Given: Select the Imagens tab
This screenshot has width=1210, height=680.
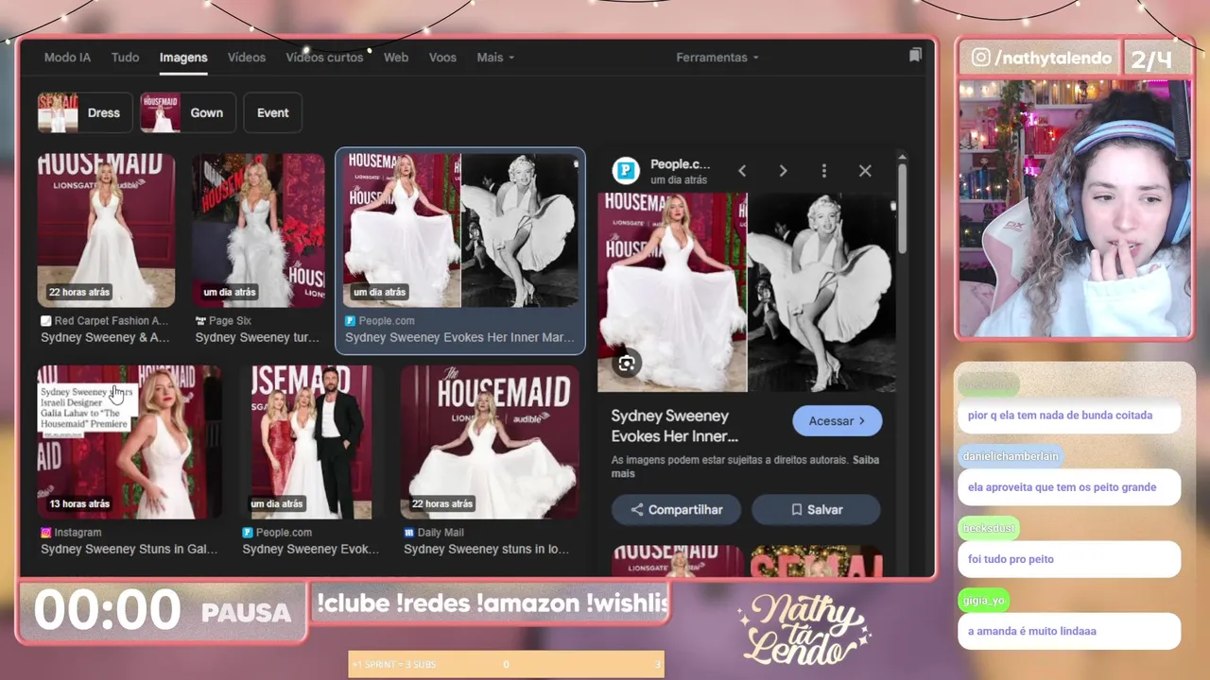Looking at the screenshot, I should (x=183, y=58).
